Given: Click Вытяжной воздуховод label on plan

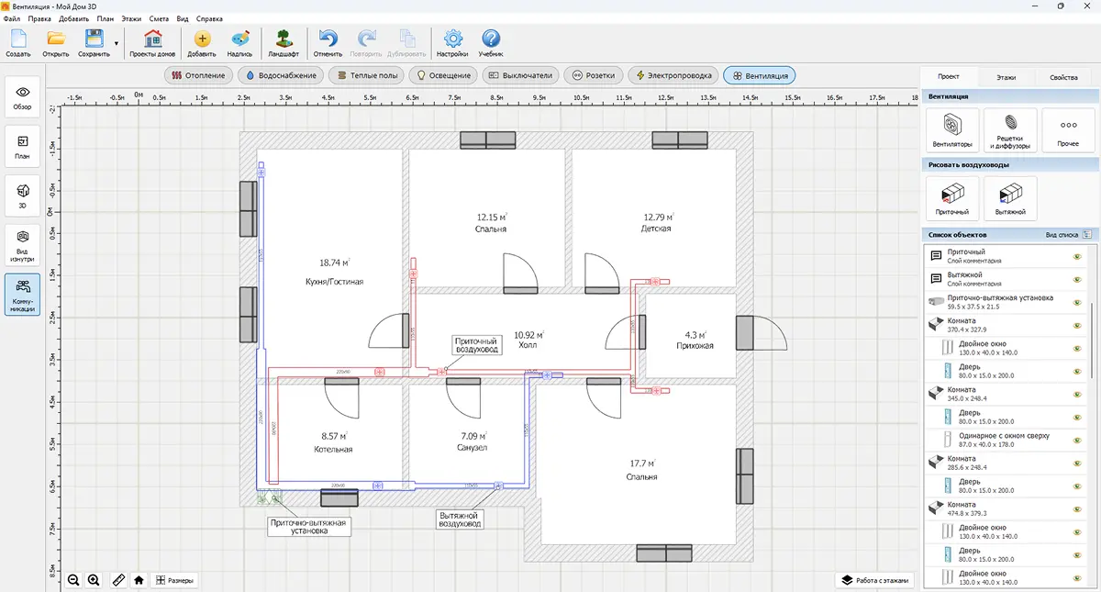Looking at the screenshot, I should click(461, 519).
